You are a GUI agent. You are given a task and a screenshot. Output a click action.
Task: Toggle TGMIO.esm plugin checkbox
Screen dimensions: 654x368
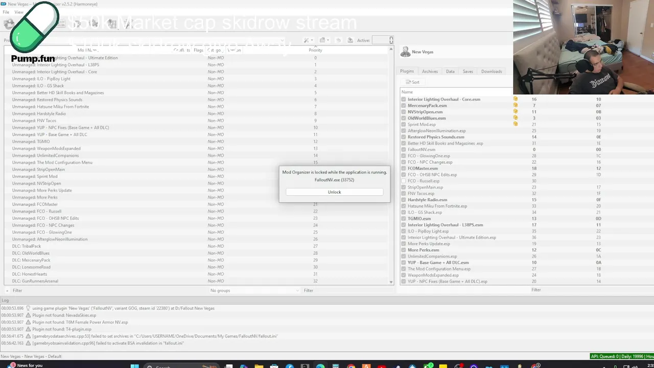[x=404, y=219]
